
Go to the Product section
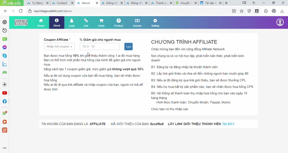click(119, 23)
